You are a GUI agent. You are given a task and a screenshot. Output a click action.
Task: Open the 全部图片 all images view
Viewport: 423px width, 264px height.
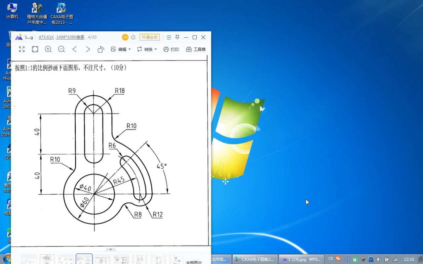[x=194, y=263]
